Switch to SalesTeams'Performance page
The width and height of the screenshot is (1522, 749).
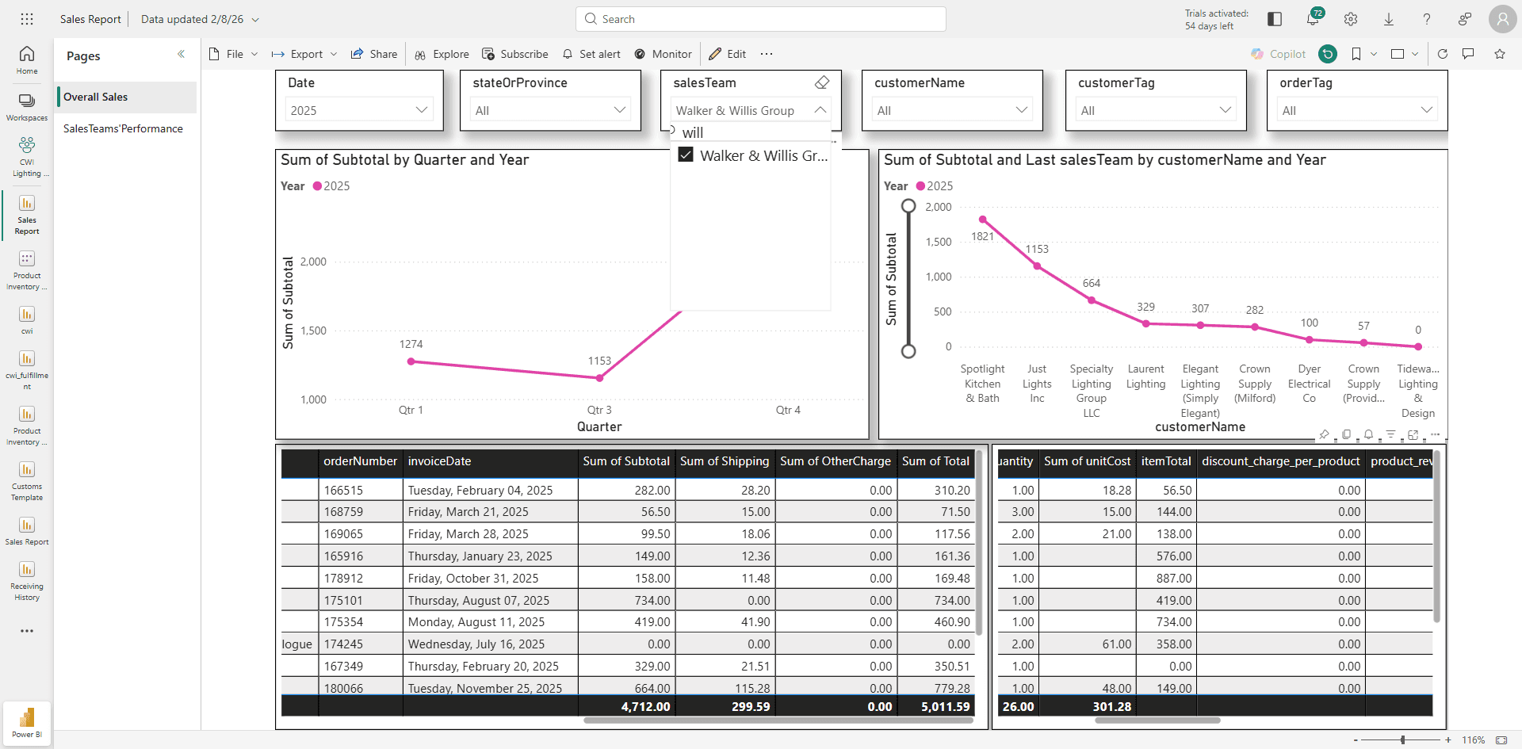pyautogui.click(x=123, y=128)
